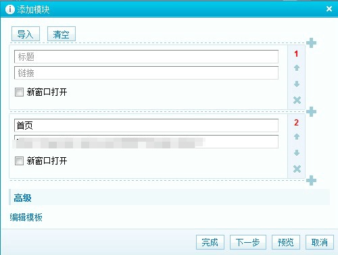338x255 pixels.
Task: Click the plus icon below entry 2
Action: click(311, 180)
